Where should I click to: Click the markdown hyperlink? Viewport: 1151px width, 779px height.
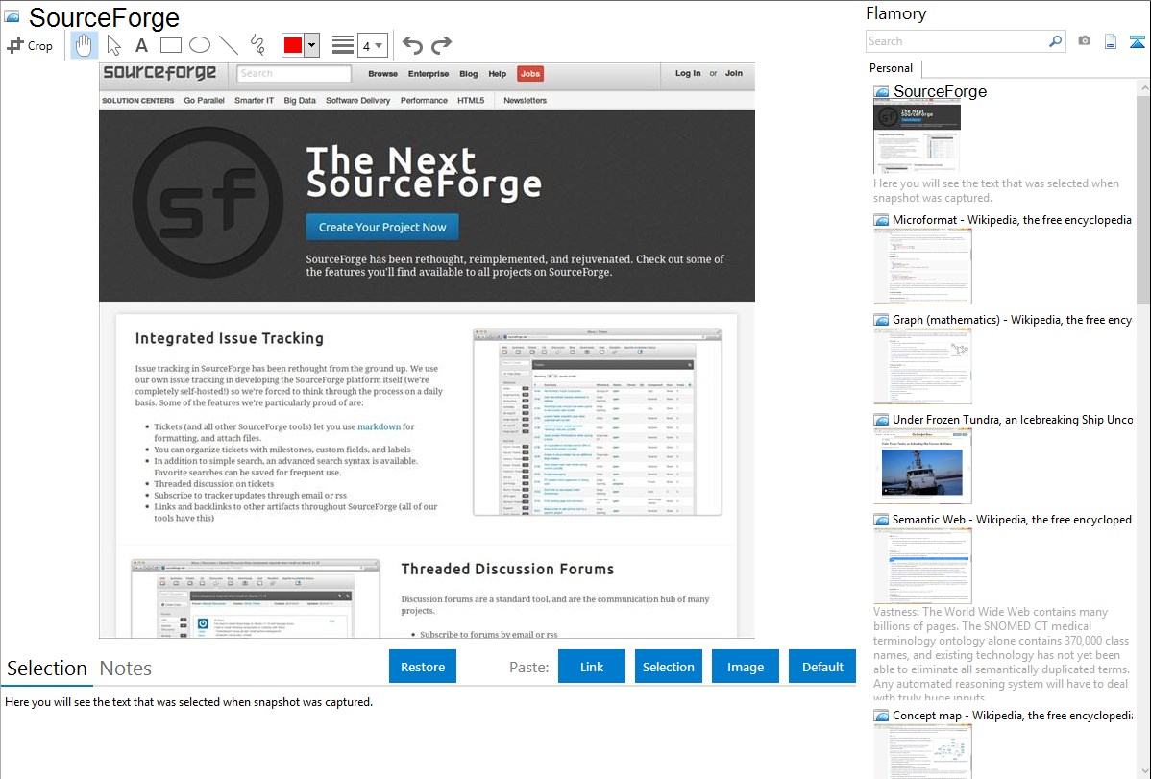pos(379,426)
